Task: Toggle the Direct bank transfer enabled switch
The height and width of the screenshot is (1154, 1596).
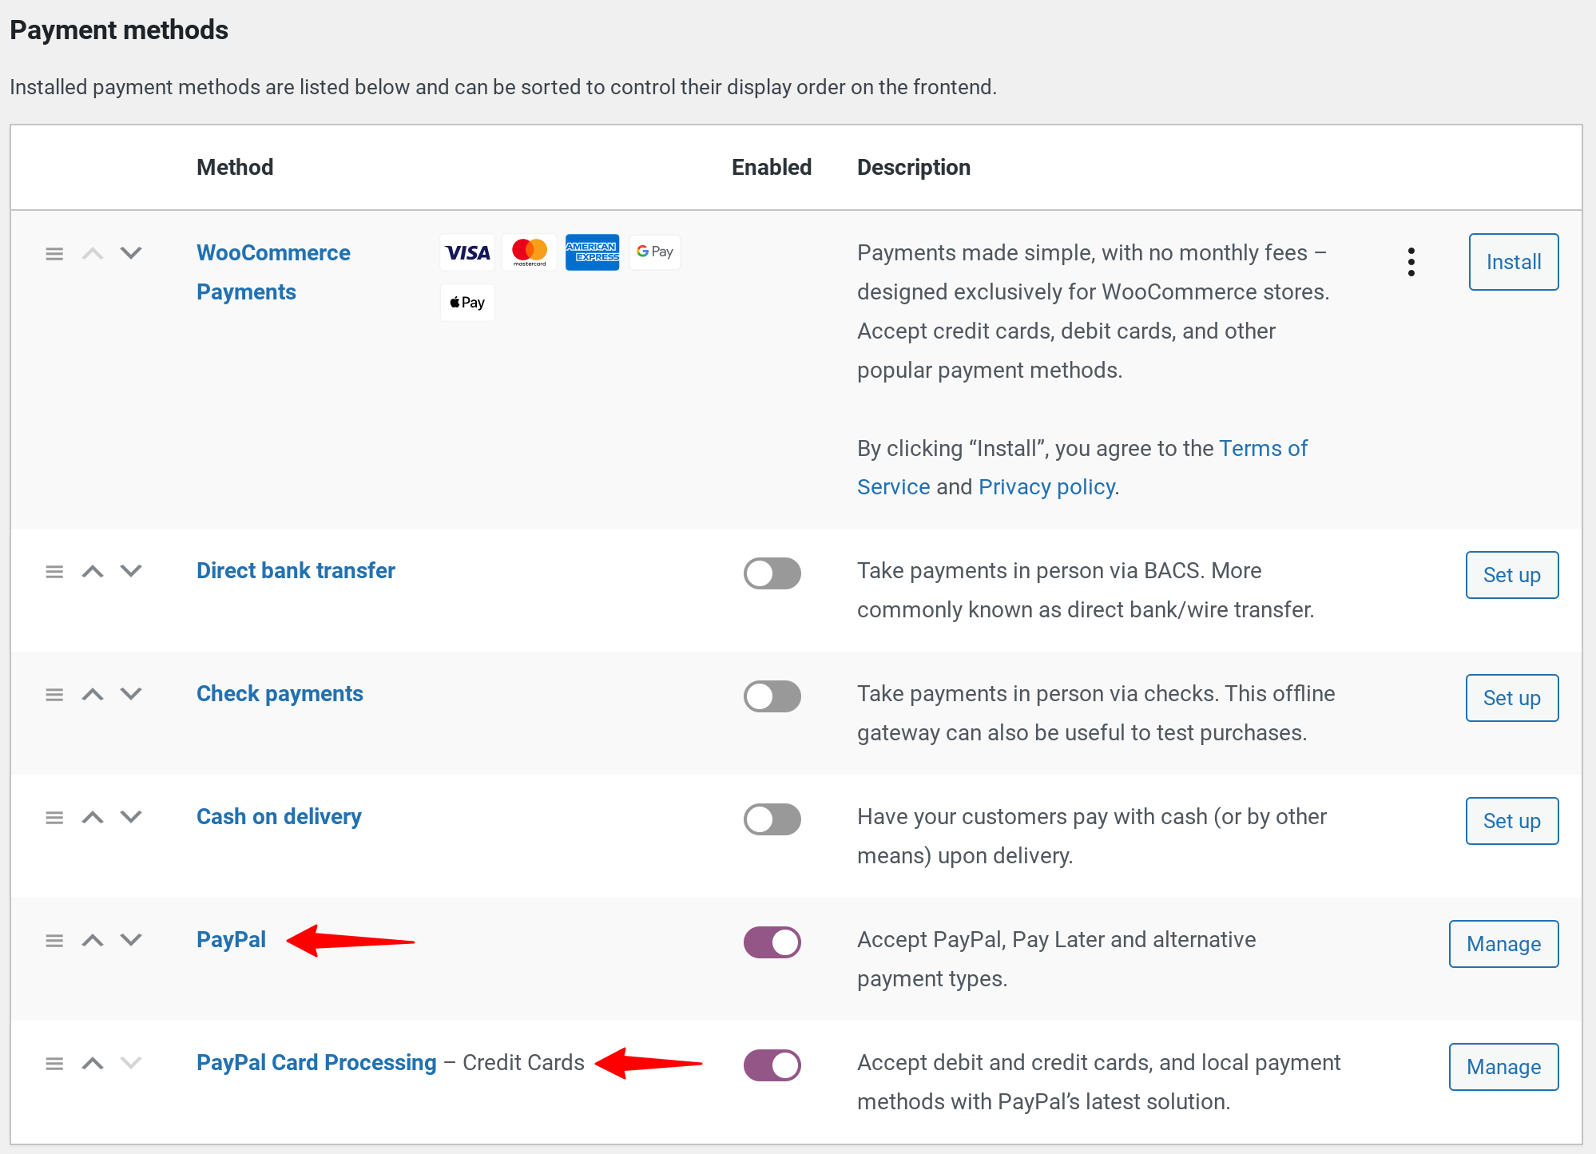Action: coord(771,572)
